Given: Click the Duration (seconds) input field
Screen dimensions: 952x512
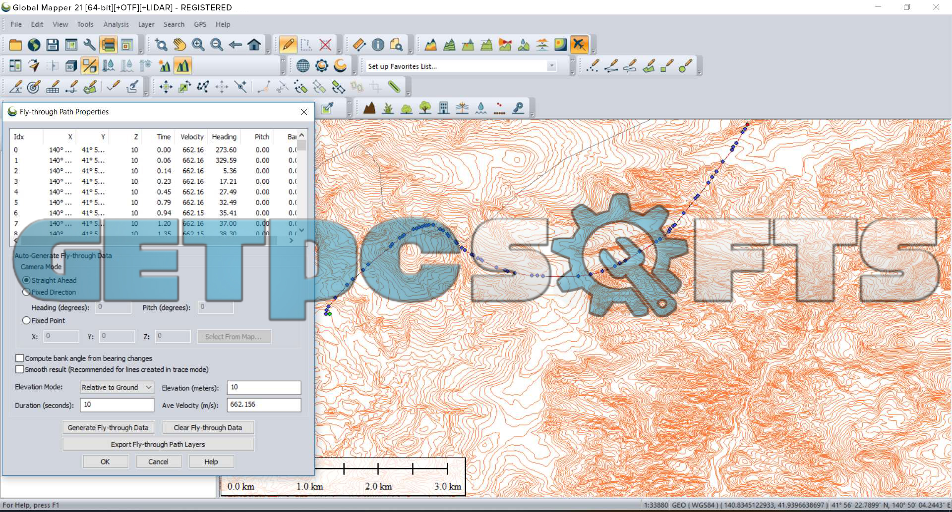Looking at the screenshot, I should [117, 405].
